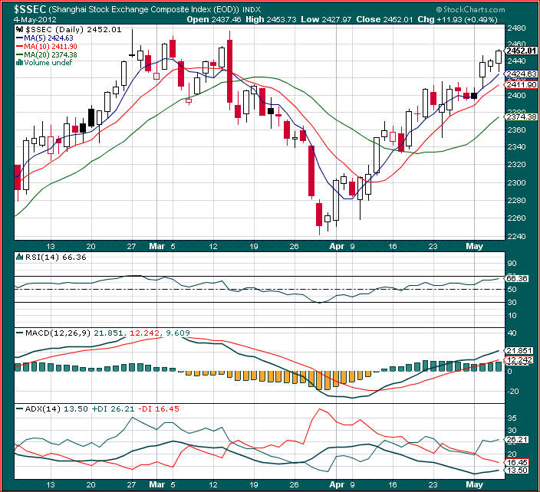Click the Volume undef legend icon
Image resolution: width=540 pixels, height=492 pixels.
coord(20,63)
